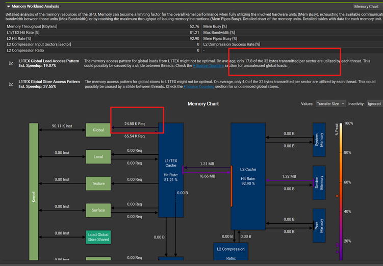Click the Est. Speedup: 19.07% text
Image resolution: width=383 pixels, height=266 pixels.
[37, 66]
